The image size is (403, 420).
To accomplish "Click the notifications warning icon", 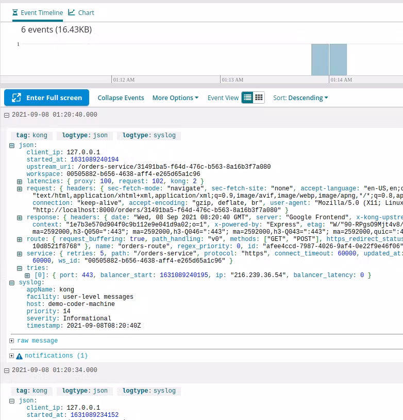I will click(20, 356).
